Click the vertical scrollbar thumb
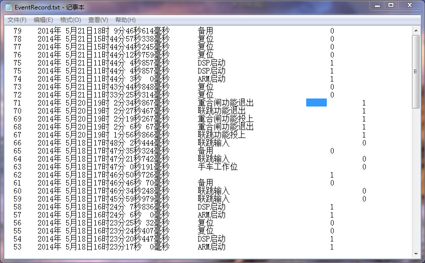The image size is (425, 263). coord(416,71)
